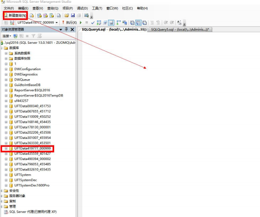Select Results to Text option
The height and width of the screenshot is (217, 260).
(132, 23)
